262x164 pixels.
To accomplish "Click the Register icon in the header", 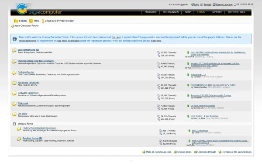I will tap(202, 4).
